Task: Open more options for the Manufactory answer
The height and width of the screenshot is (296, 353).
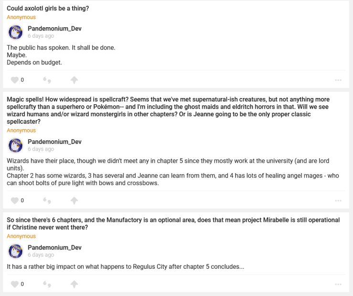Action: (338, 284)
